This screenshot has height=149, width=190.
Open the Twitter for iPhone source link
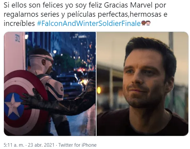tap(78, 145)
